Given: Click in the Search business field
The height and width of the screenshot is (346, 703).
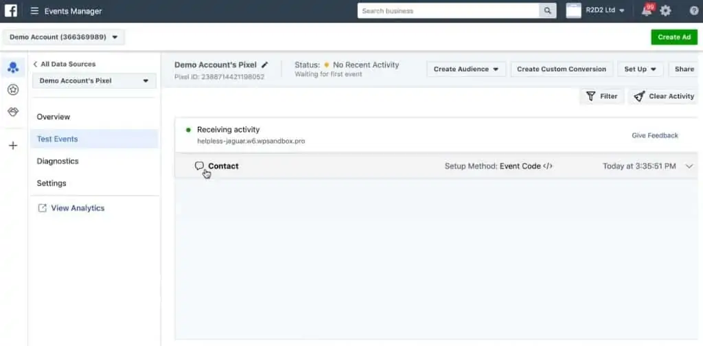Looking at the screenshot, I should [x=449, y=11].
